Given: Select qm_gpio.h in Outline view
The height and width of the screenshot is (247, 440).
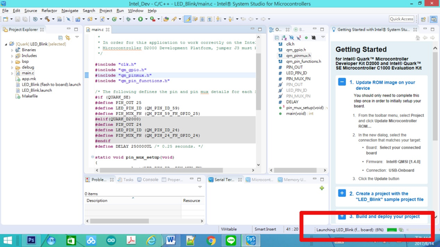Looking at the screenshot, I should pyautogui.click(x=296, y=50).
